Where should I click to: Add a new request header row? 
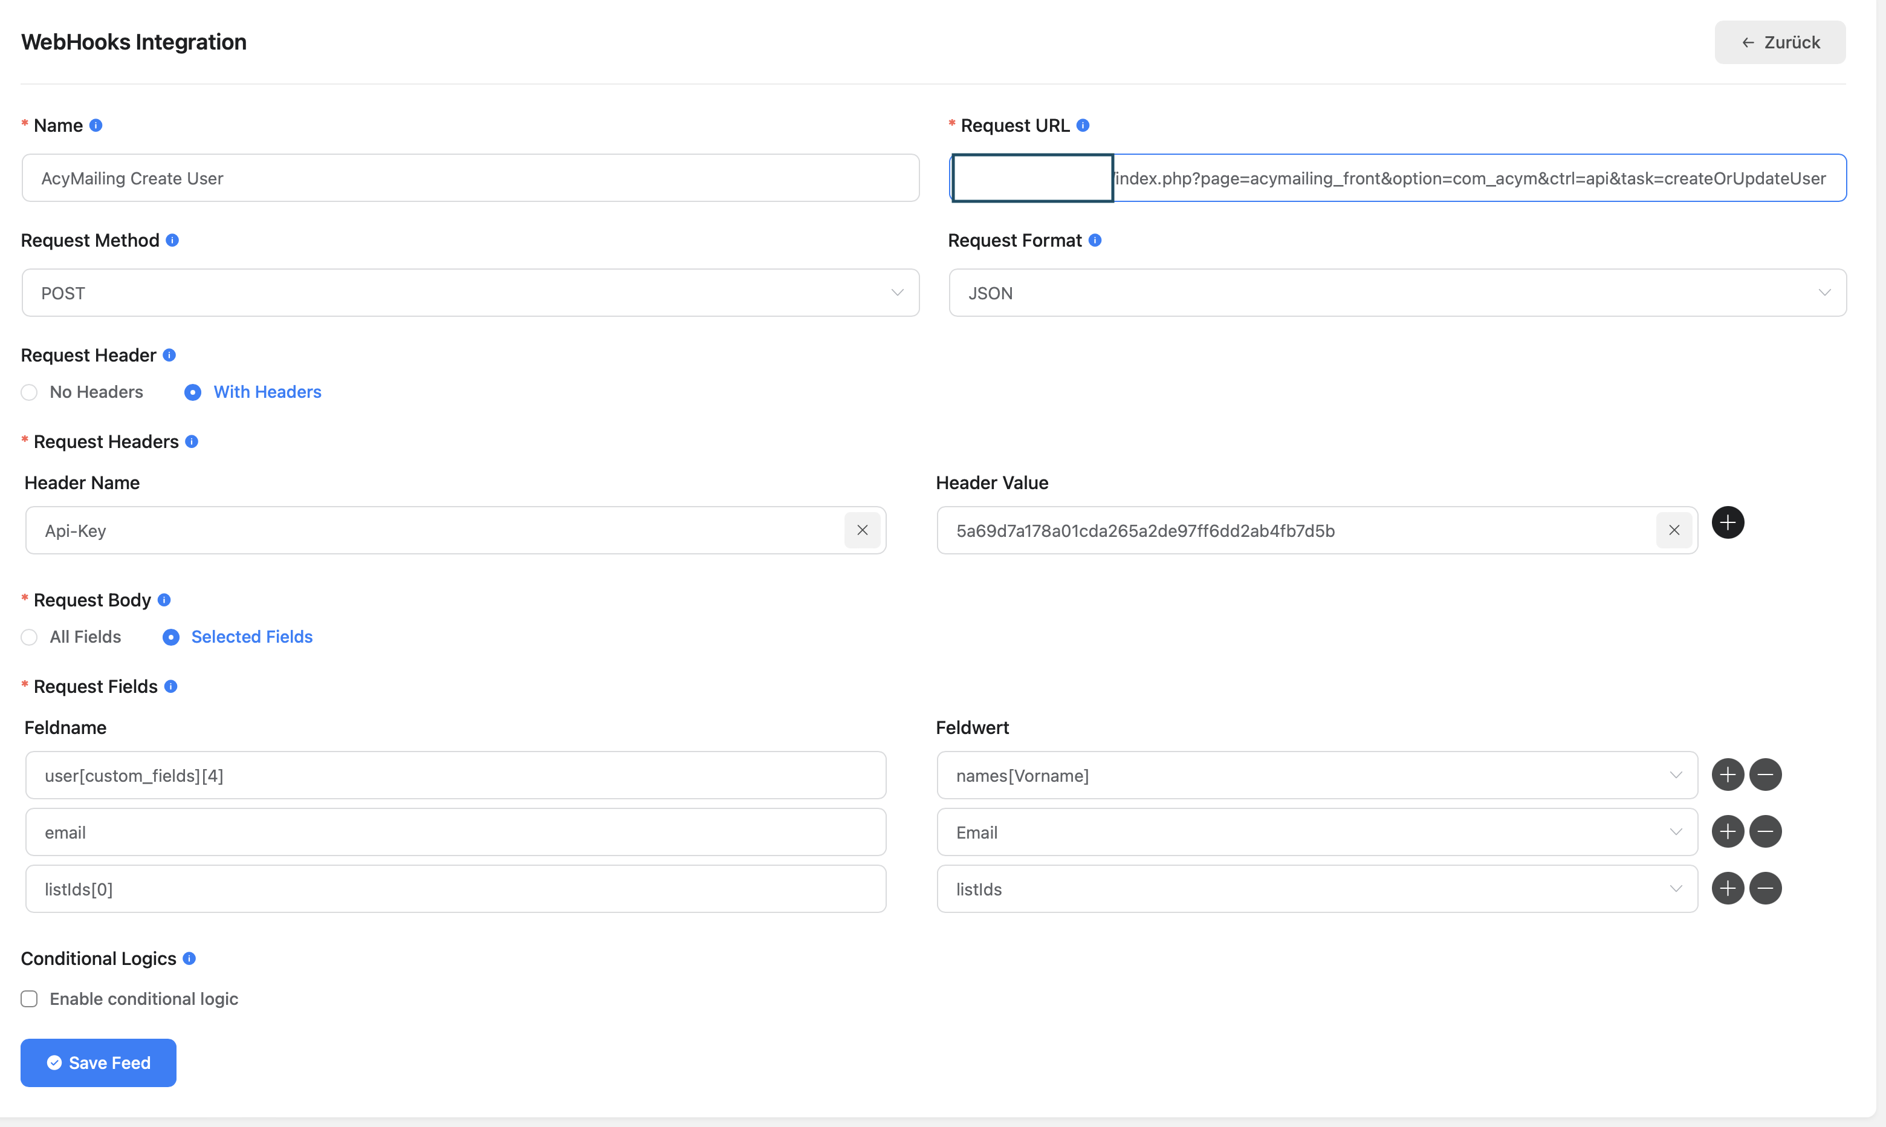(x=1727, y=522)
